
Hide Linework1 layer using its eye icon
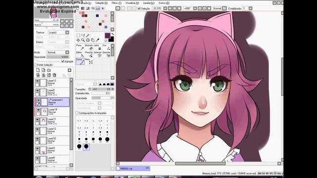[x=38, y=100]
